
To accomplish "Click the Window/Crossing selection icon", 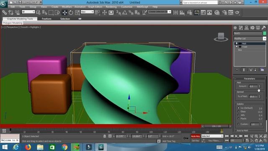I will pos(57,13).
